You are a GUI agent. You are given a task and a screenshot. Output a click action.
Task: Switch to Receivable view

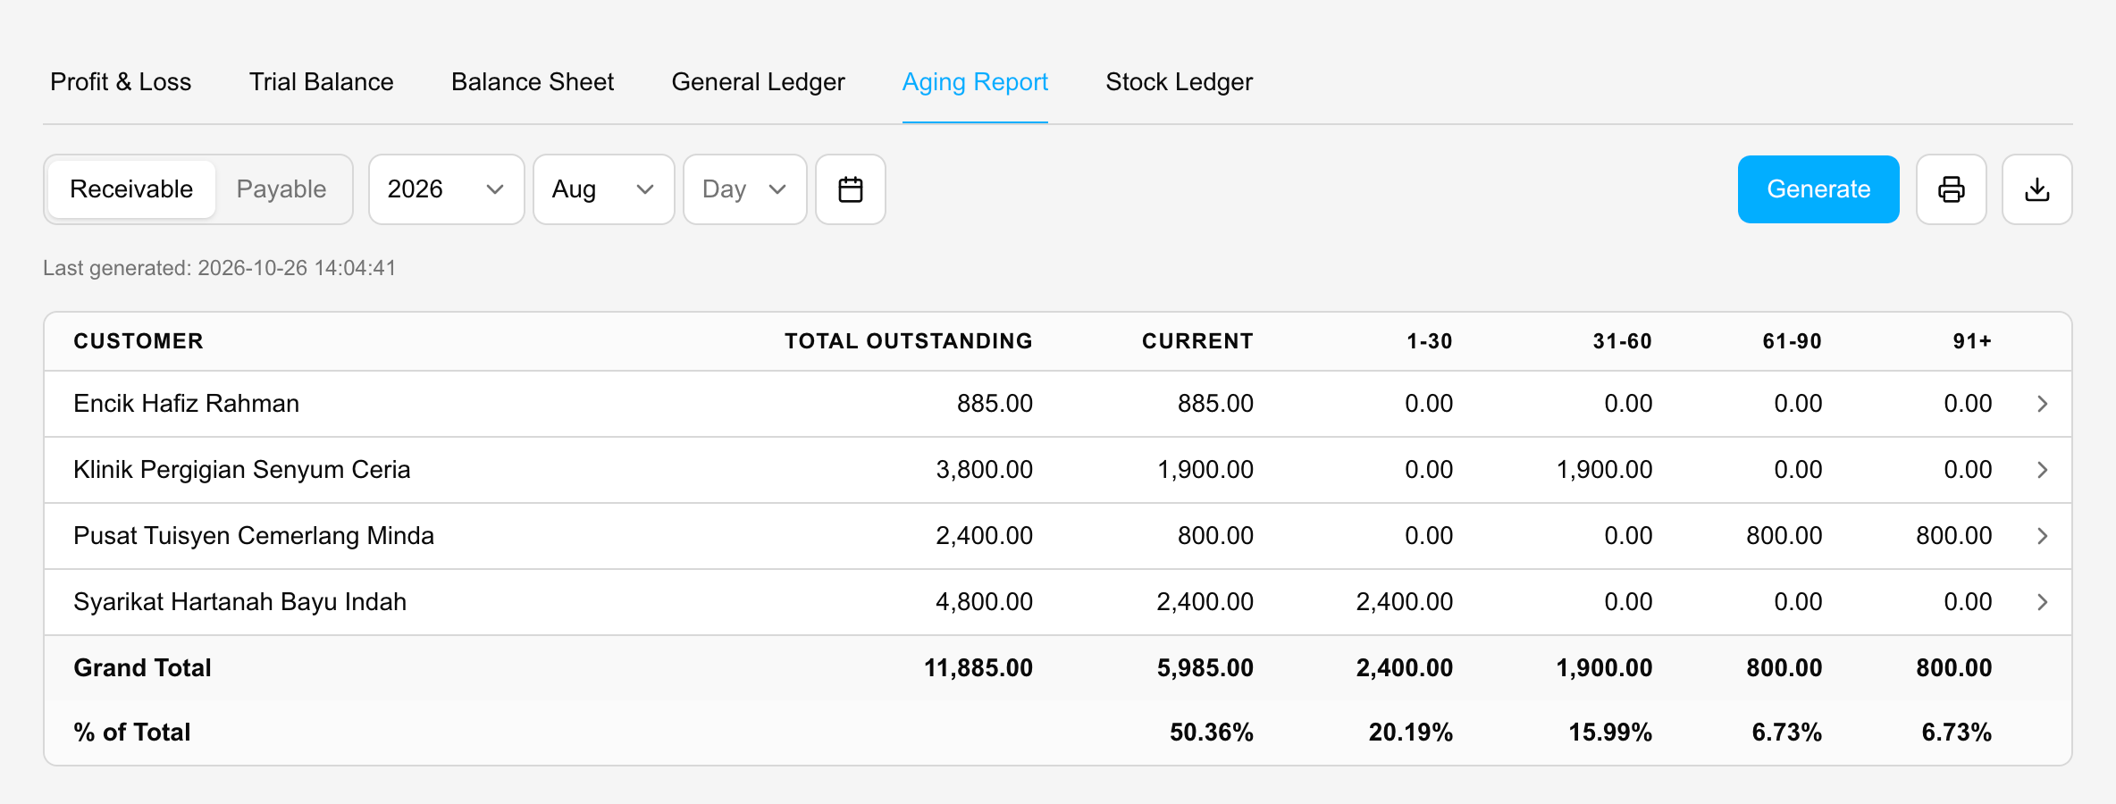pos(131,189)
